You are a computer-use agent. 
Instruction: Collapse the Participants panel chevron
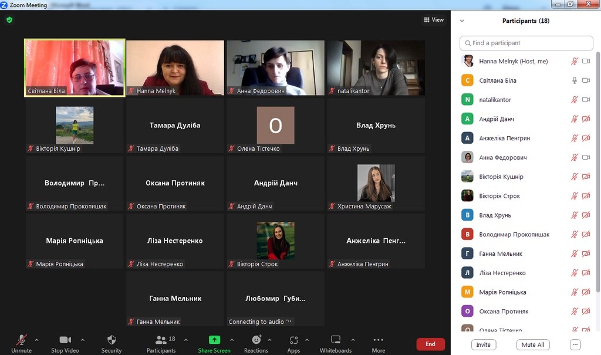462,21
